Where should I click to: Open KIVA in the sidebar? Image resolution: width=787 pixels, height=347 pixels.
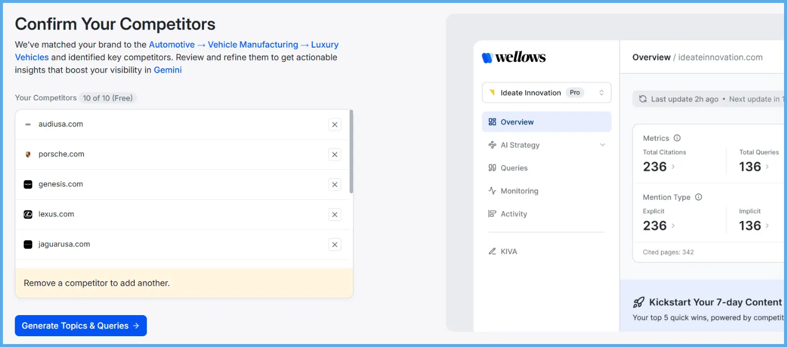coord(546,251)
